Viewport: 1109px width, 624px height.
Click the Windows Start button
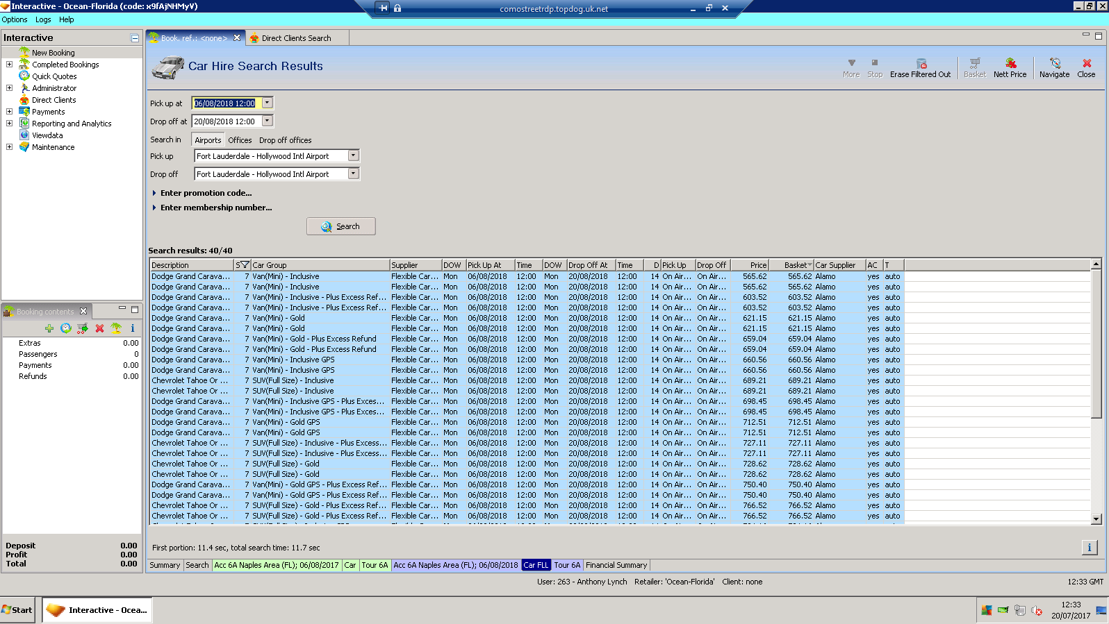point(17,610)
